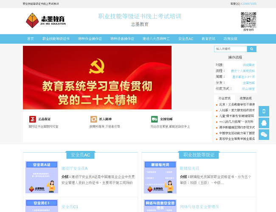Go to 首页 in the navigation bar
The width and height of the screenshot is (276, 212).
tap(31, 39)
